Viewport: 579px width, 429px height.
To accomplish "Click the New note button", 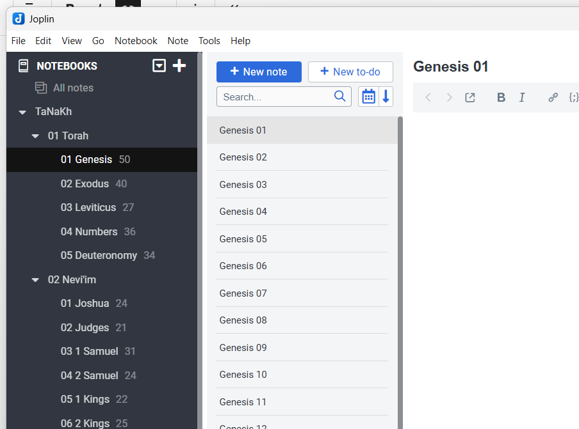I will (x=259, y=72).
